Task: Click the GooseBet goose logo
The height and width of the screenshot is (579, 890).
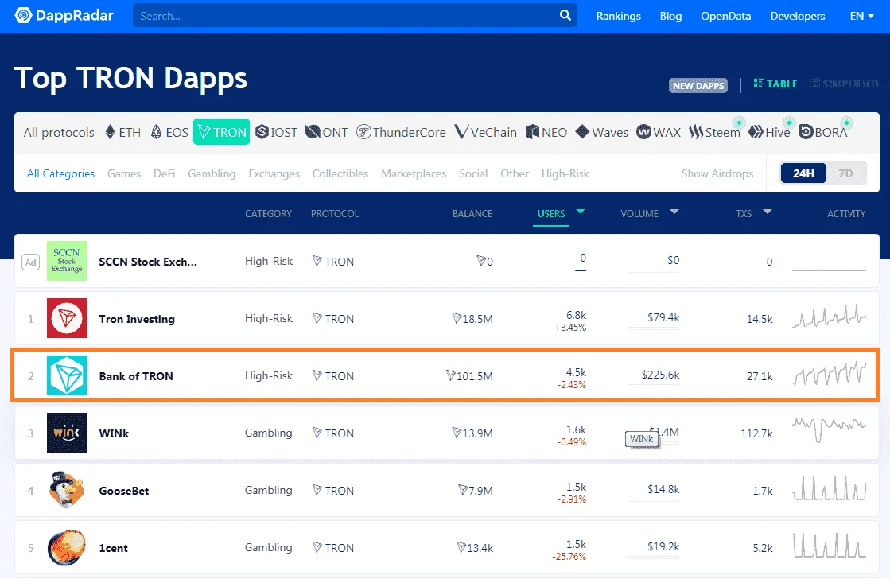Action: [66, 489]
